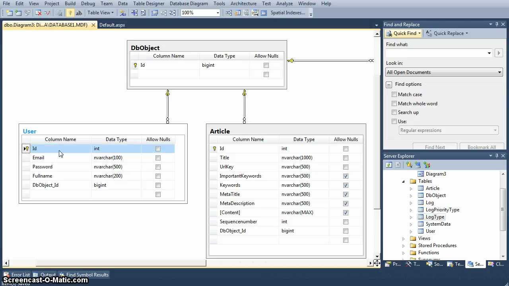Collapse the Find options section
Image resolution: width=509 pixels, height=286 pixels.
point(389,85)
